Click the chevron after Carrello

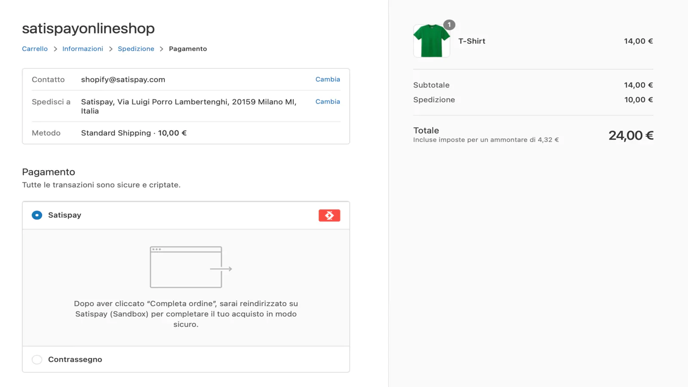coord(55,49)
